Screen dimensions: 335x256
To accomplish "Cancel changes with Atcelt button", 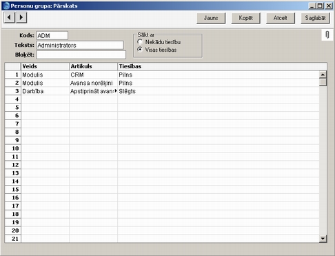I will (281, 18).
